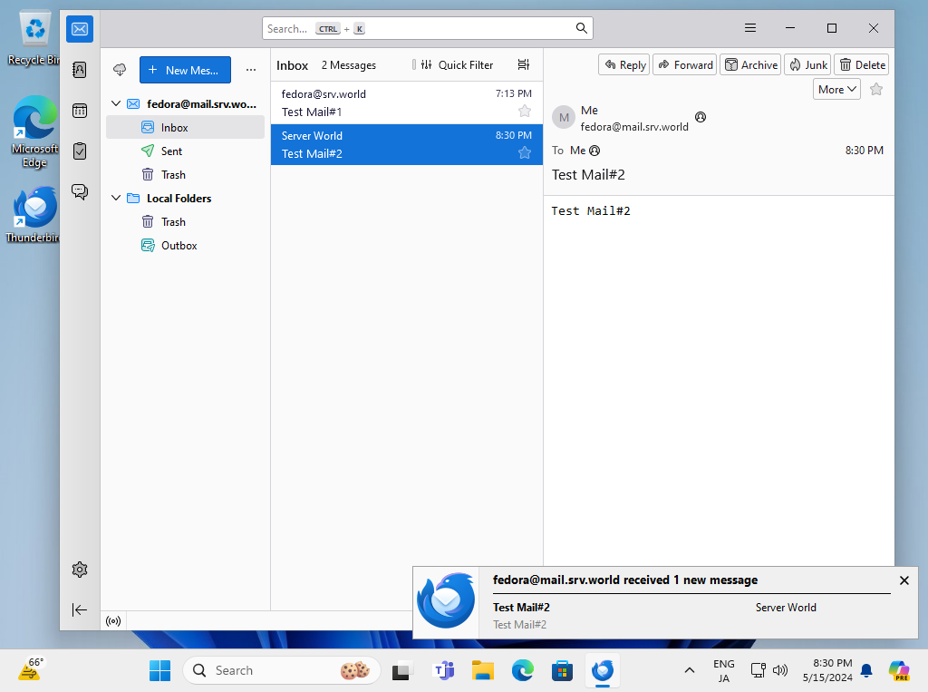This screenshot has height=692, width=928.
Task: Open Thunderbird settings gear icon
Action: click(80, 570)
